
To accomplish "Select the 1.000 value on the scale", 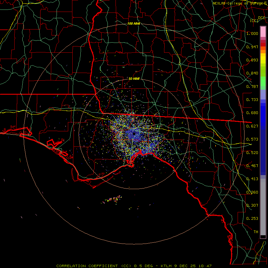I will (x=252, y=33).
